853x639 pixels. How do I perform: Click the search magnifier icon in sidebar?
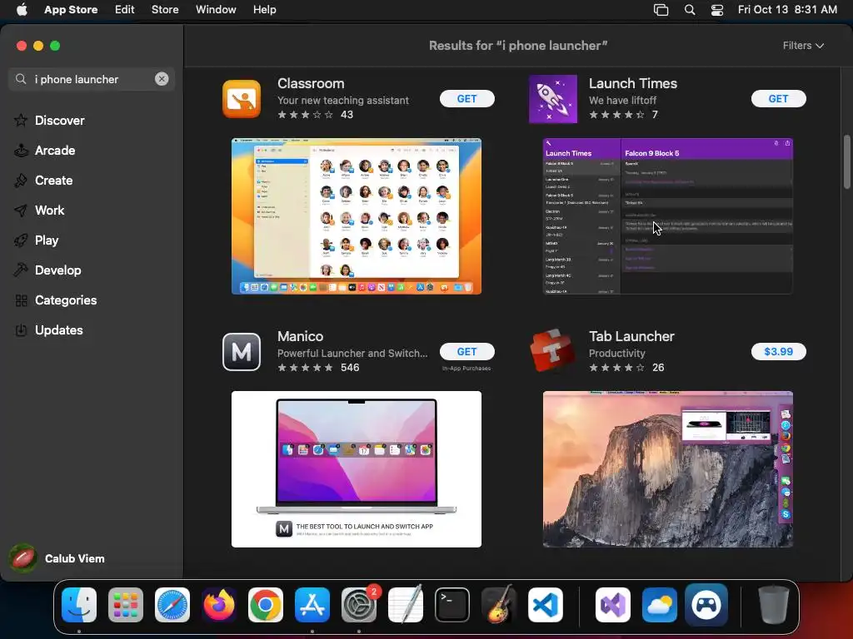coord(21,79)
